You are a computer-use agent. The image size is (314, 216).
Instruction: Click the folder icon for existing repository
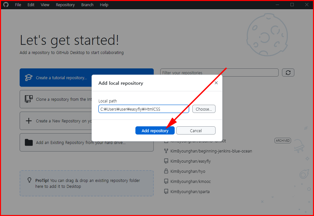(29, 142)
